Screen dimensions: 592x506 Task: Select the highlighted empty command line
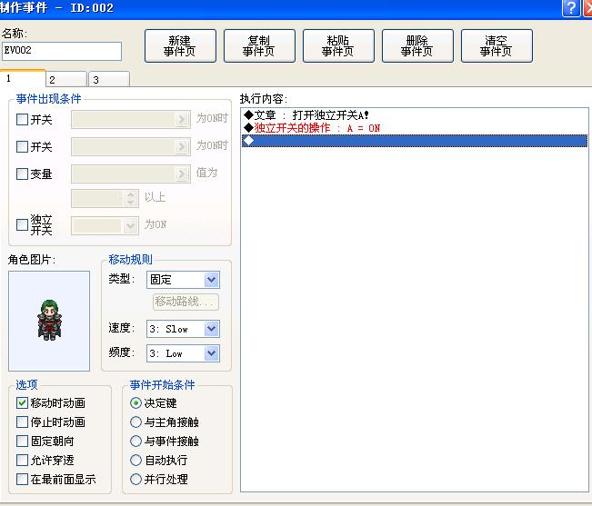pyautogui.click(x=415, y=141)
